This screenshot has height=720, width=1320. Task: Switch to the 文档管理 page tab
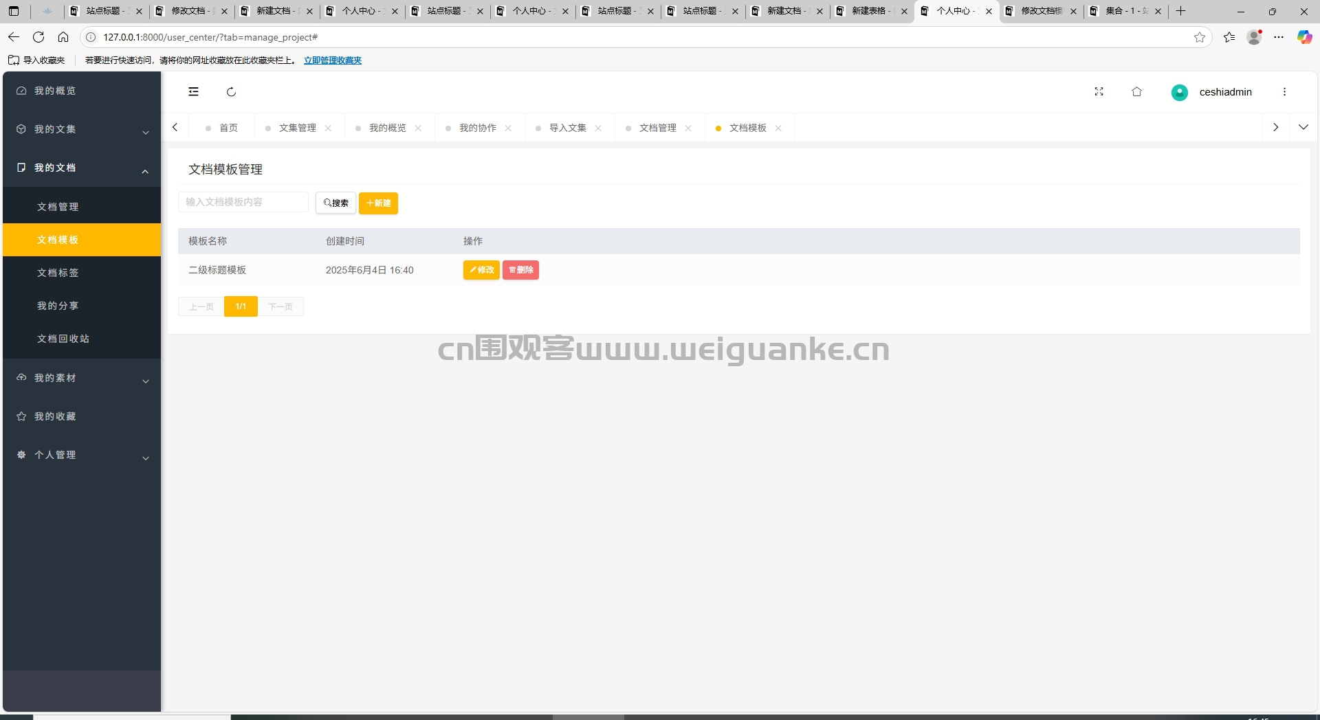tap(658, 128)
